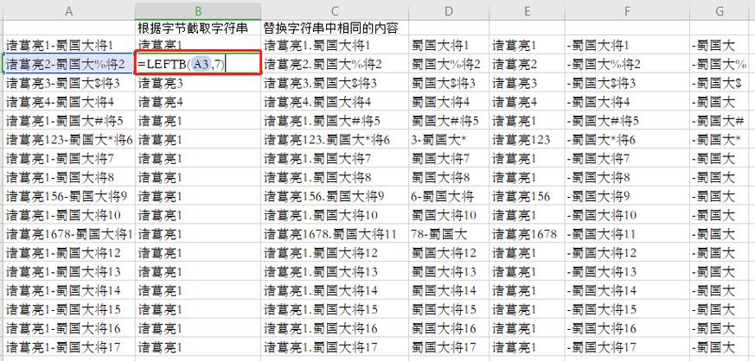Select column A cell 诸葛亮1-蜀国大#将5
The image size is (755, 361).
coord(69,121)
